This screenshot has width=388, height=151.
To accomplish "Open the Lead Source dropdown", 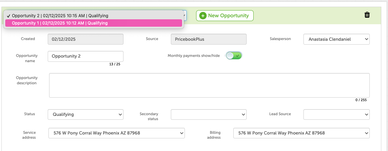I will click(x=336, y=114).
